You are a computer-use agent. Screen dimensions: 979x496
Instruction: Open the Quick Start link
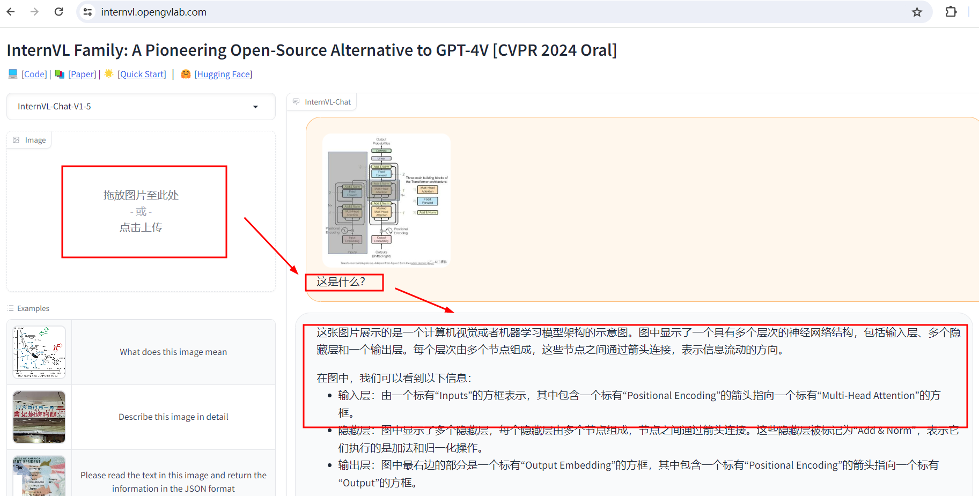[x=142, y=73]
